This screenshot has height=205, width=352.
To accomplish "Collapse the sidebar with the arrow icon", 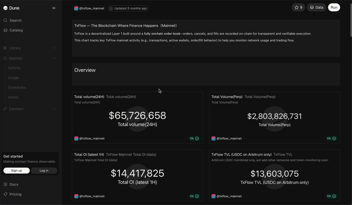I will click(x=54, y=8).
